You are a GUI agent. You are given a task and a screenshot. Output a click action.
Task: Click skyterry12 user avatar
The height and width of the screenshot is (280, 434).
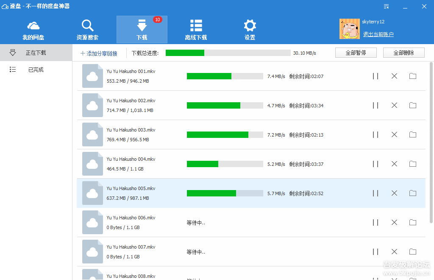[349, 29]
